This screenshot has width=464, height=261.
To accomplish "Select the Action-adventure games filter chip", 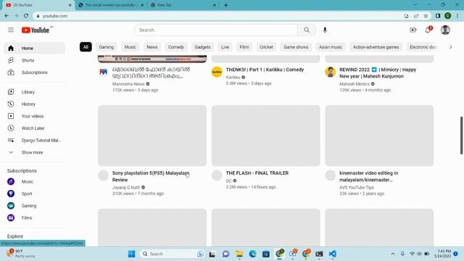I will (x=376, y=47).
